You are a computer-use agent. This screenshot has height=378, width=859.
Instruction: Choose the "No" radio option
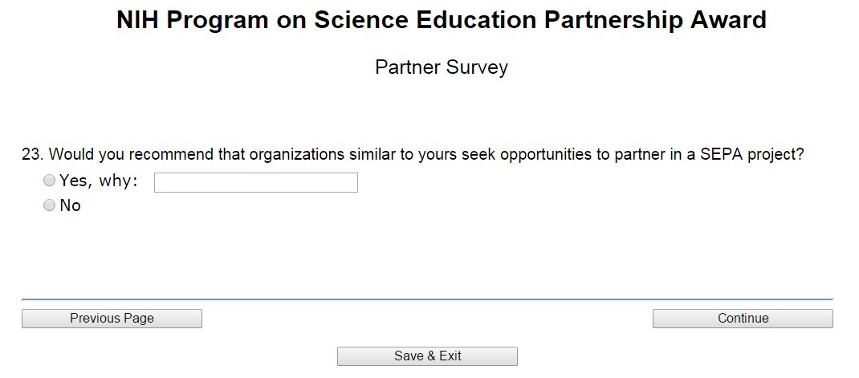pos(50,205)
